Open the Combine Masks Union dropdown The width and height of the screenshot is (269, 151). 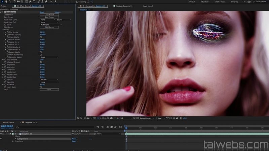point(49,57)
